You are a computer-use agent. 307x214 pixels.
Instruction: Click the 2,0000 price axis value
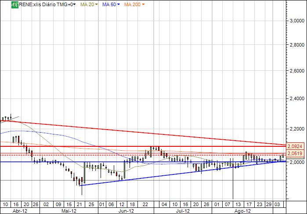[296, 162]
